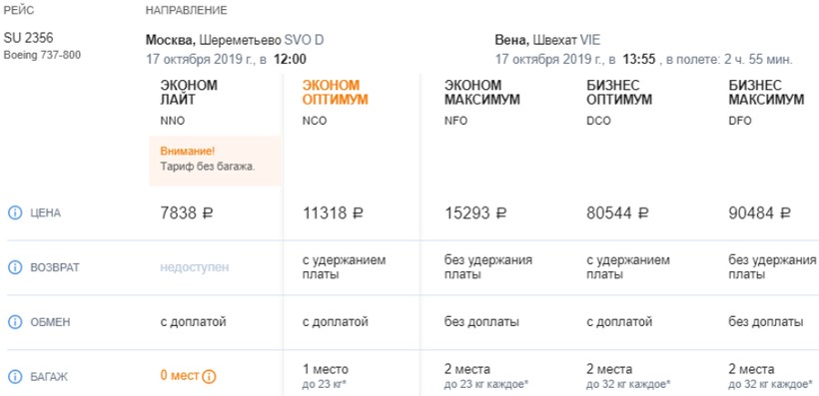Screen dimensions: 819x396
Task: Click the orange 0 мест baggage text
Action: click(x=180, y=376)
